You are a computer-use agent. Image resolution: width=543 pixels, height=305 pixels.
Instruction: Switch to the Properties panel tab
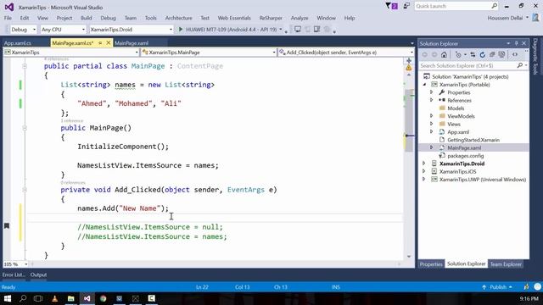point(431,264)
